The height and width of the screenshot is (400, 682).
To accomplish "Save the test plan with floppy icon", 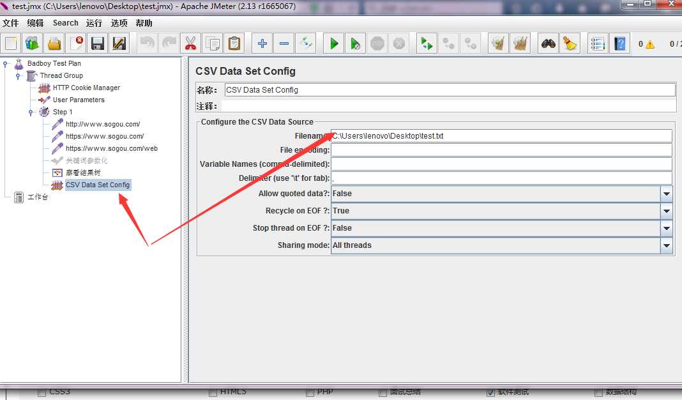I will pos(98,43).
